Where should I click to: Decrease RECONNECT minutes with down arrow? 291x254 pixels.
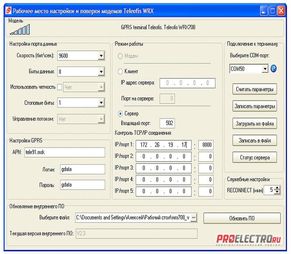277,192
